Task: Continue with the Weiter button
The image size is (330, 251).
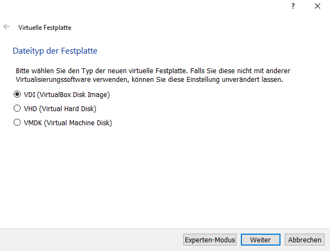Action: [260, 240]
